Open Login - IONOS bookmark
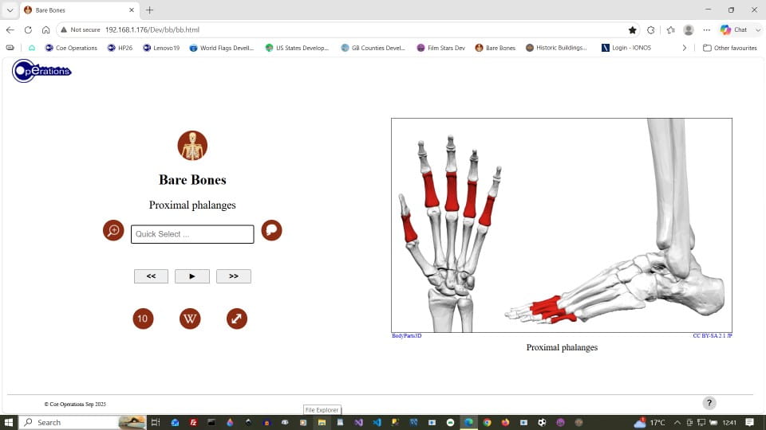The image size is (766, 430). [x=626, y=48]
